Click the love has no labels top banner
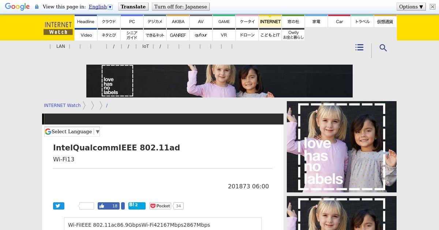The height and width of the screenshot is (230, 439). point(219,81)
